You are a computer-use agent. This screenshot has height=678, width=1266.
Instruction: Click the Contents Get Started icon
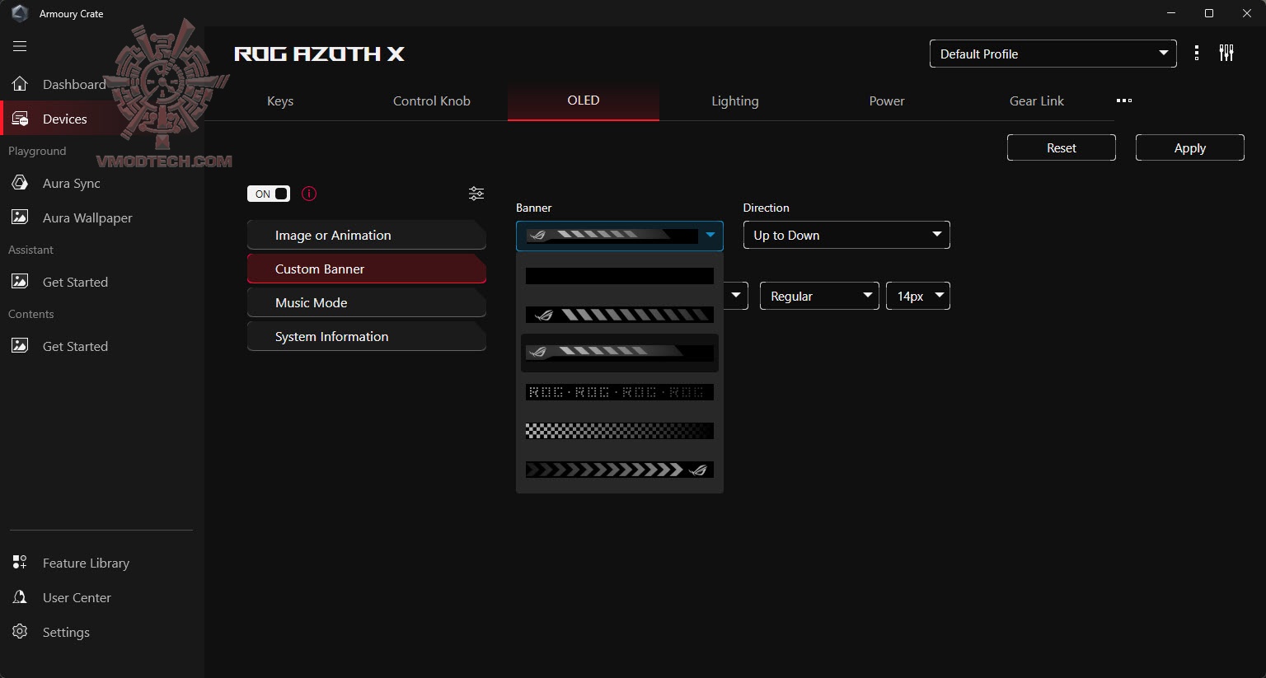(20, 346)
